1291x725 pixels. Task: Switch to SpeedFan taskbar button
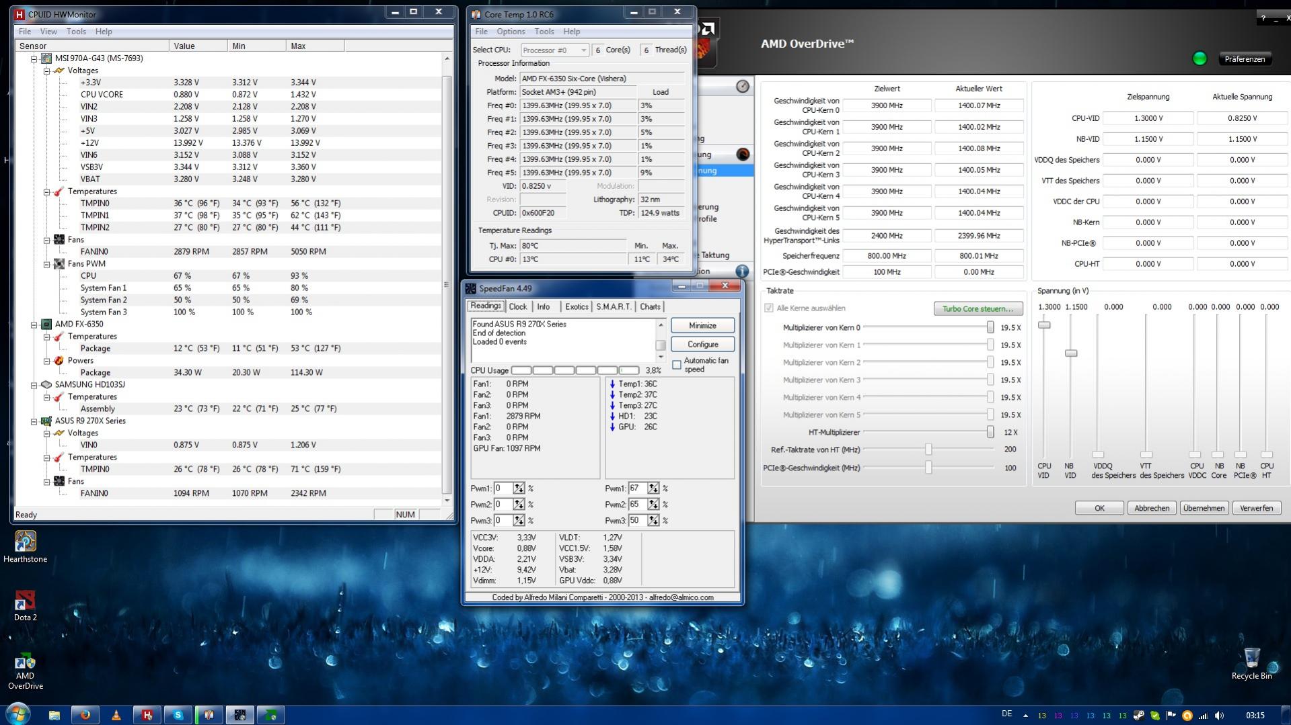tap(240, 715)
